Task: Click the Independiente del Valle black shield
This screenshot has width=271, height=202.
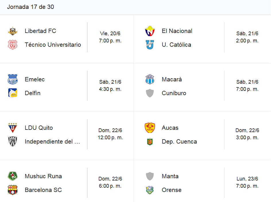Action: 13,142
